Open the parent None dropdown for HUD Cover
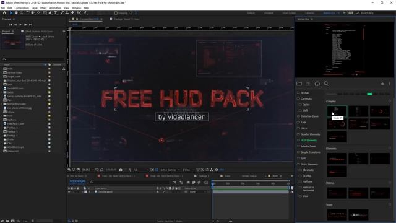Screen dimensions: 396x223 tap(199, 192)
